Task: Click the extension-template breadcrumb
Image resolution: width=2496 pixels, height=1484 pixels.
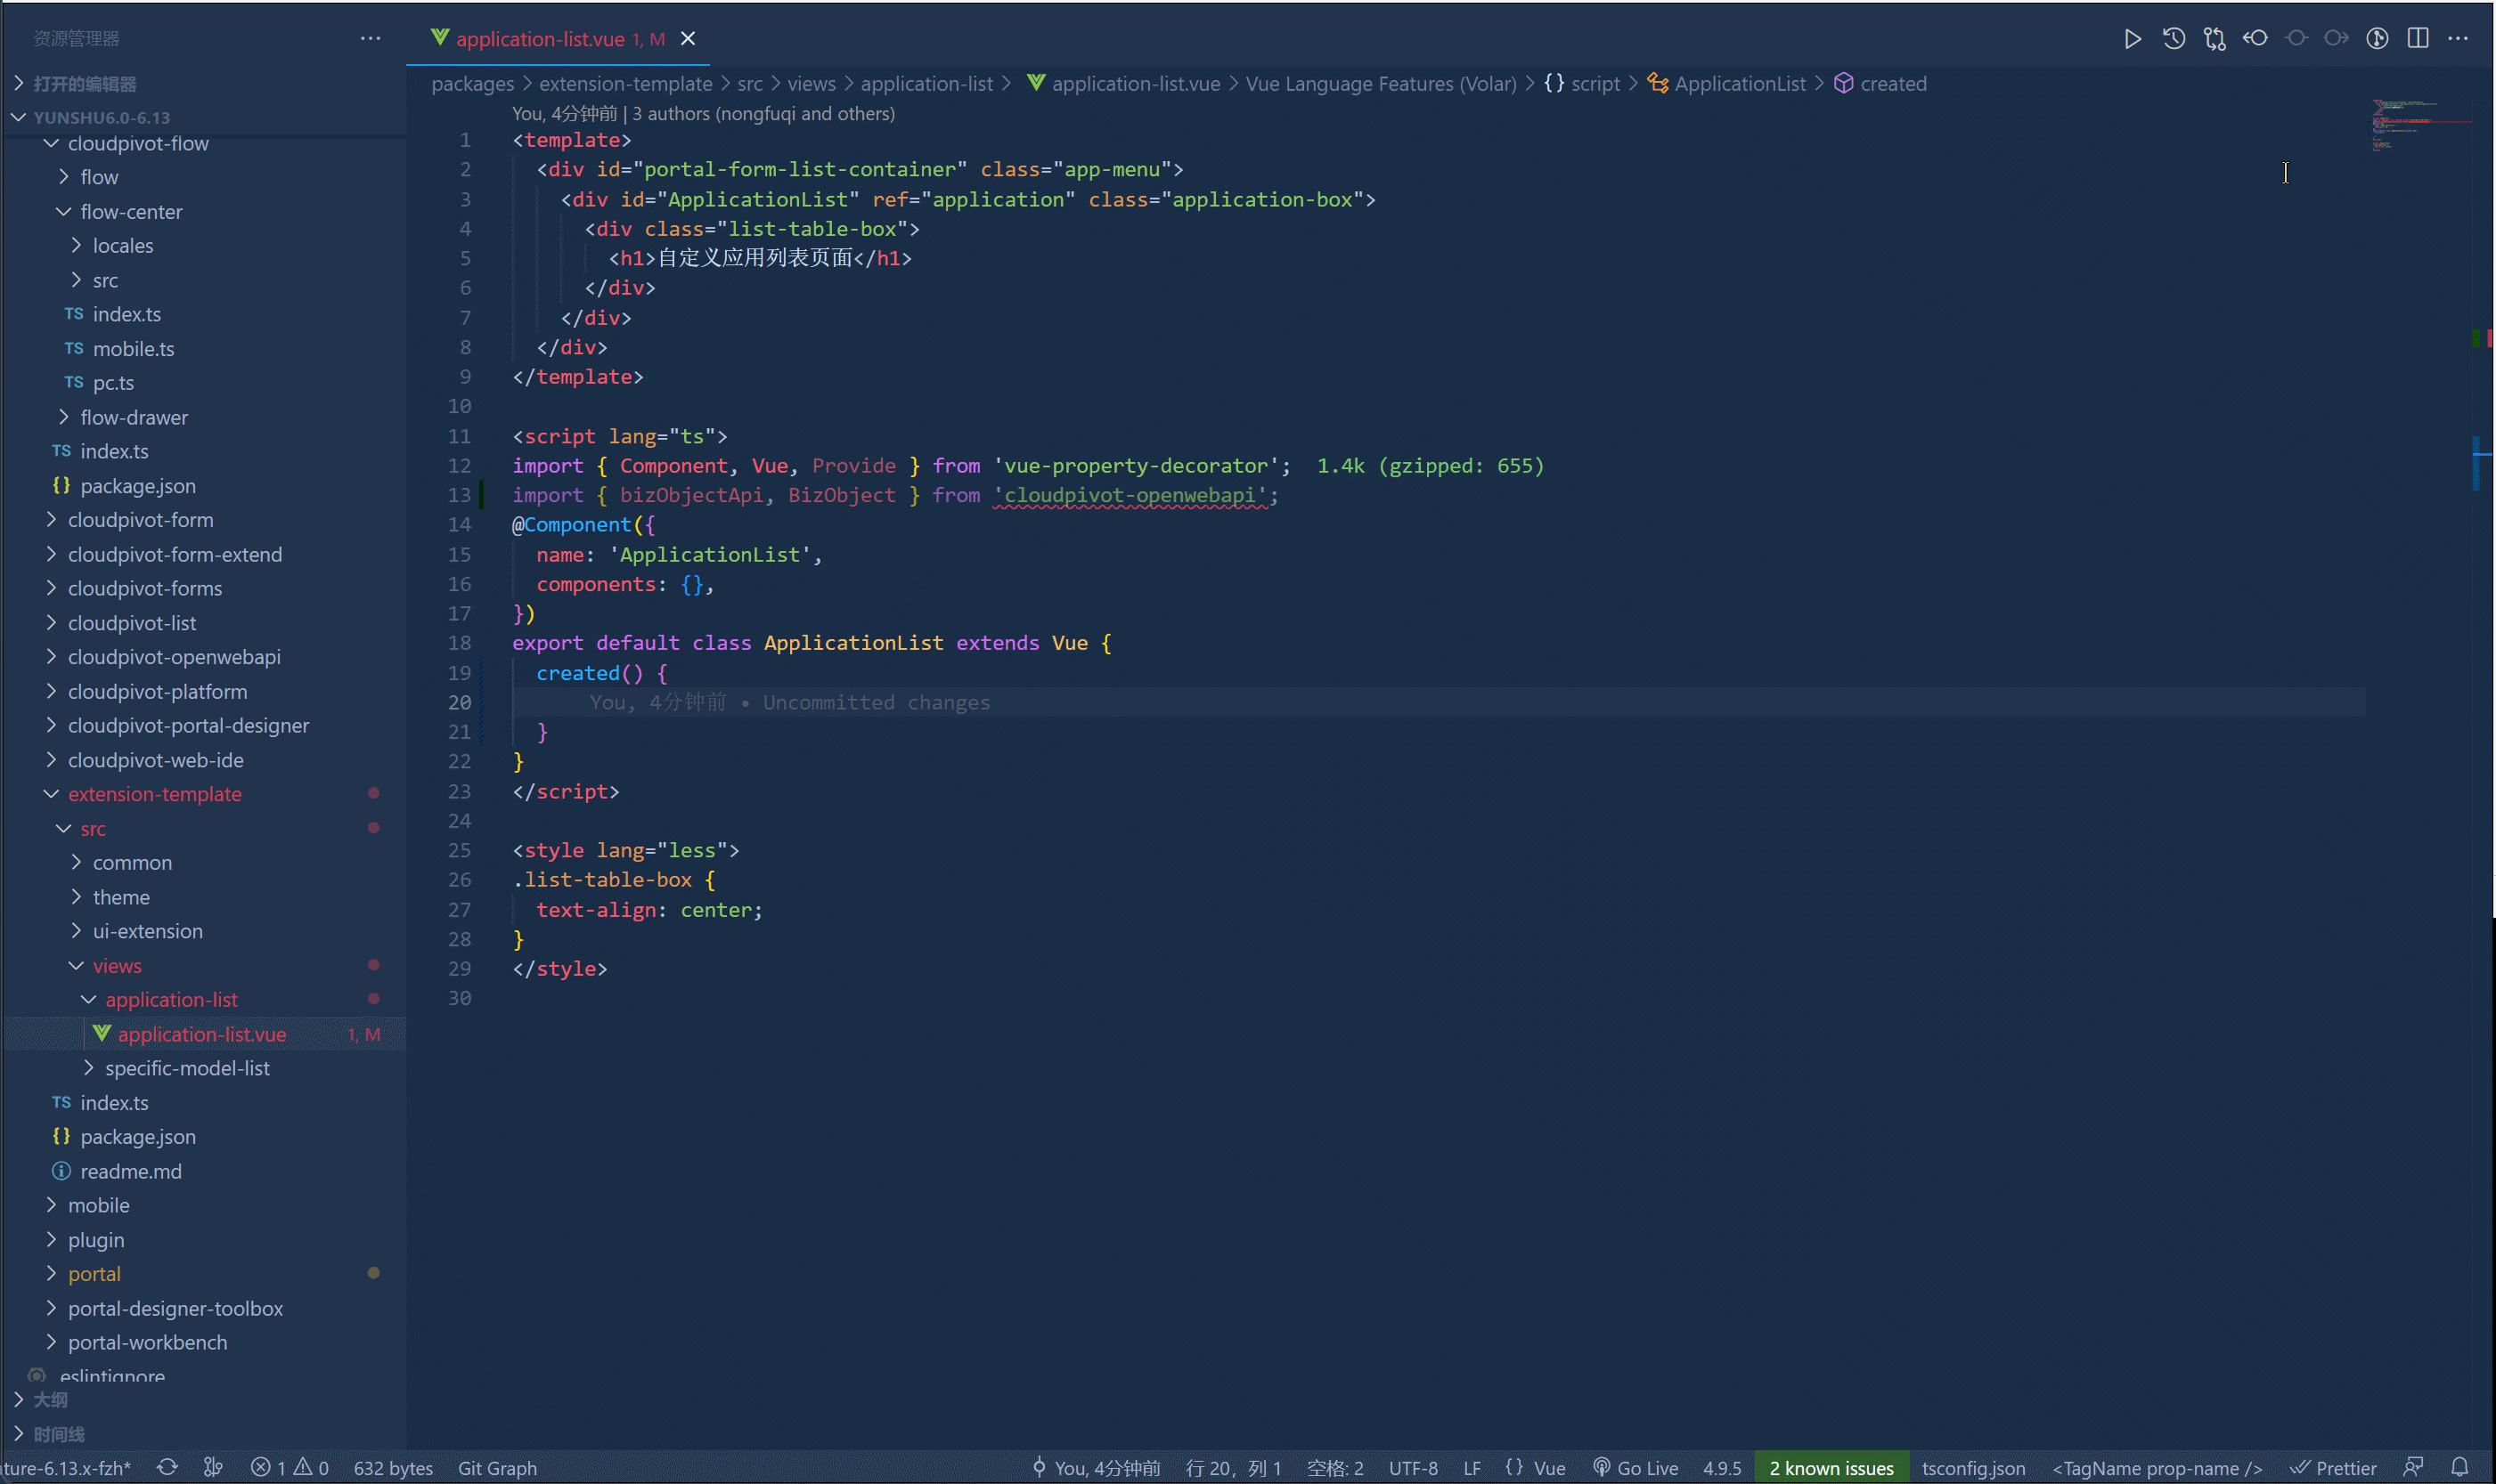Action: pyautogui.click(x=626, y=84)
